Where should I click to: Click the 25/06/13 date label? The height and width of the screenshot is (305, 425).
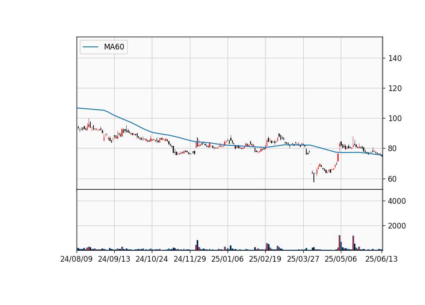pos(381,259)
